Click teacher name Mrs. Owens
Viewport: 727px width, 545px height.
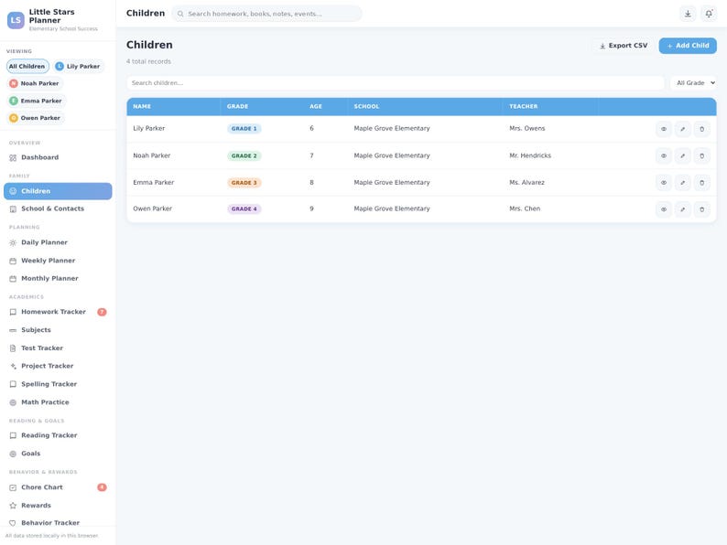point(527,128)
